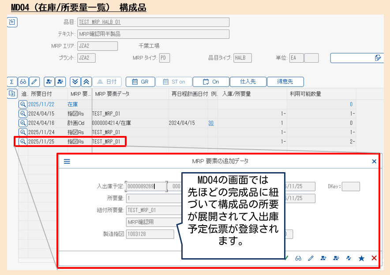Open display mode glasses icon in the dialog footer

click(x=298, y=258)
